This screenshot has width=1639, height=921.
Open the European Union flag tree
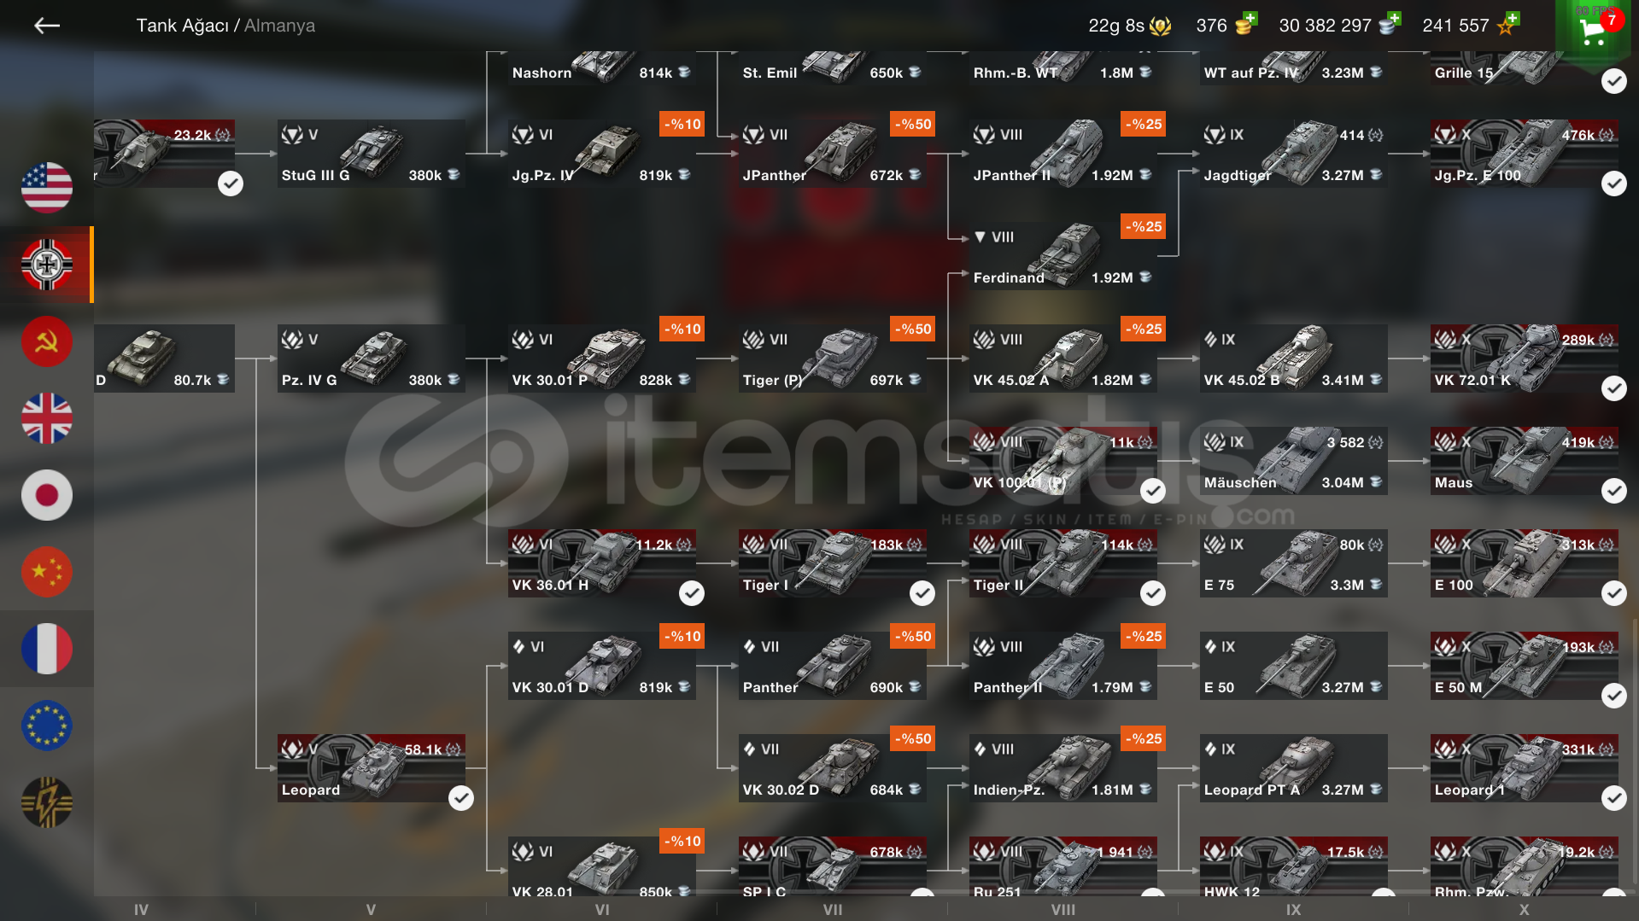click(47, 726)
